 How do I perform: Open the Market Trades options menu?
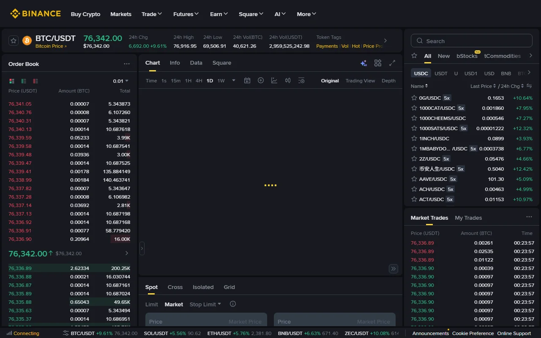pyautogui.click(x=529, y=217)
